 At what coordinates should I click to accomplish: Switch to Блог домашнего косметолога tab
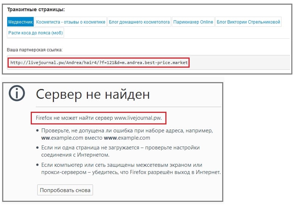click(x=139, y=22)
